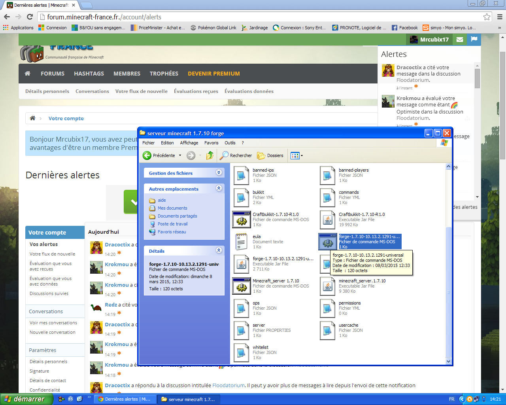The image size is (506, 405).
Task: Click DEVENIR PREMIUM in forum navigation
Action: pyautogui.click(x=213, y=74)
